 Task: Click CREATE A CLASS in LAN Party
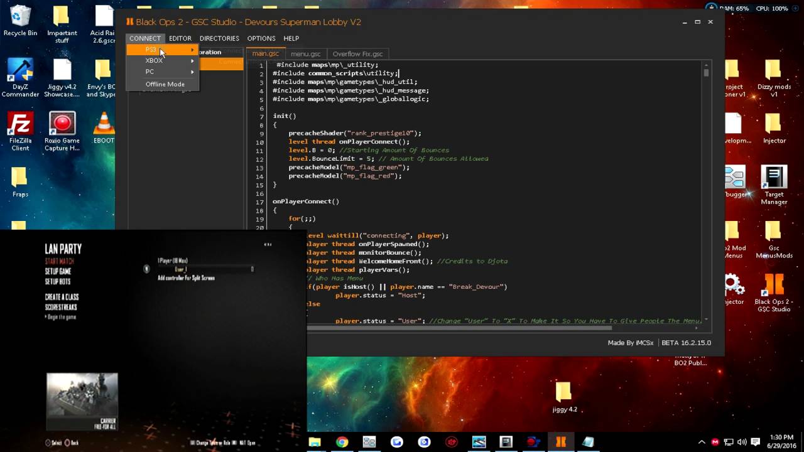point(62,297)
